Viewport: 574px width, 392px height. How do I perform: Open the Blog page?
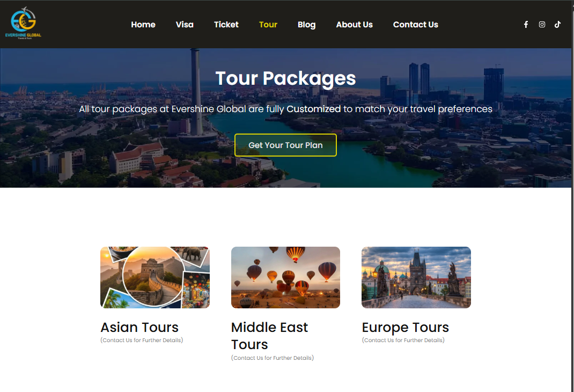[x=306, y=25]
